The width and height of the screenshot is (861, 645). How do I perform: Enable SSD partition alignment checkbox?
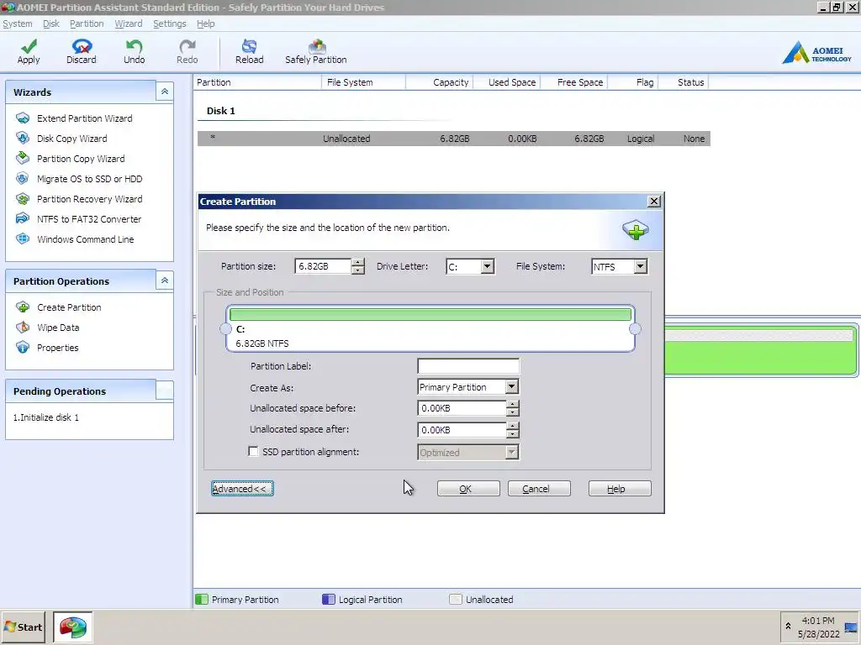(253, 451)
